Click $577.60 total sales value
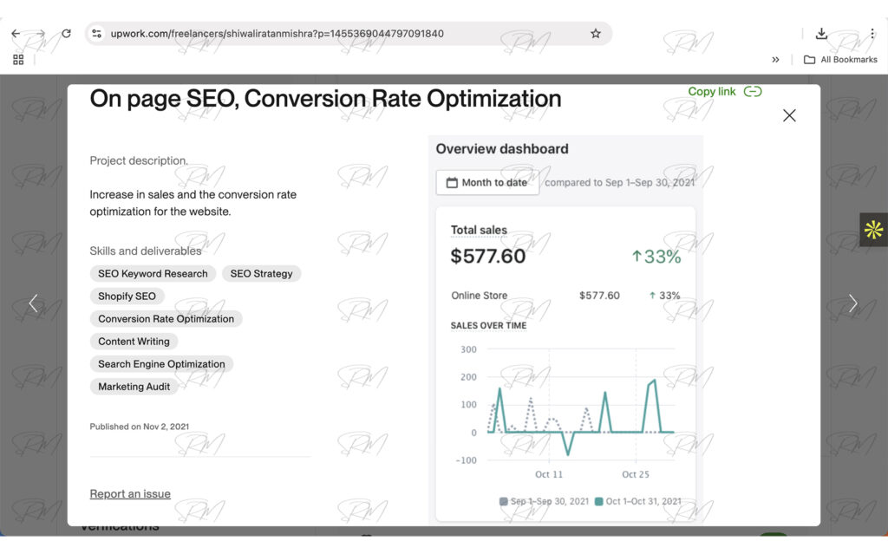Viewport: 888px width, 554px height. [x=487, y=256]
